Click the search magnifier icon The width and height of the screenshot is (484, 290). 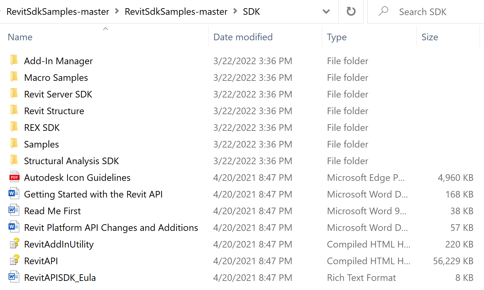pyautogui.click(x=383, y=11)
